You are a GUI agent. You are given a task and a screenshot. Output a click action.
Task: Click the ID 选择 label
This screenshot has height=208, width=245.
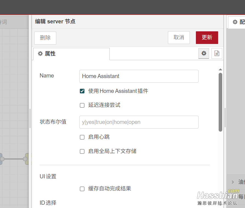[x=48, y=203]
